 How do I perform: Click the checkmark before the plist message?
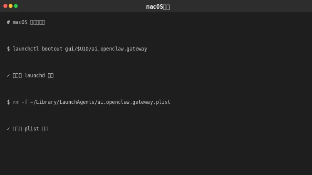coord(8,129)
